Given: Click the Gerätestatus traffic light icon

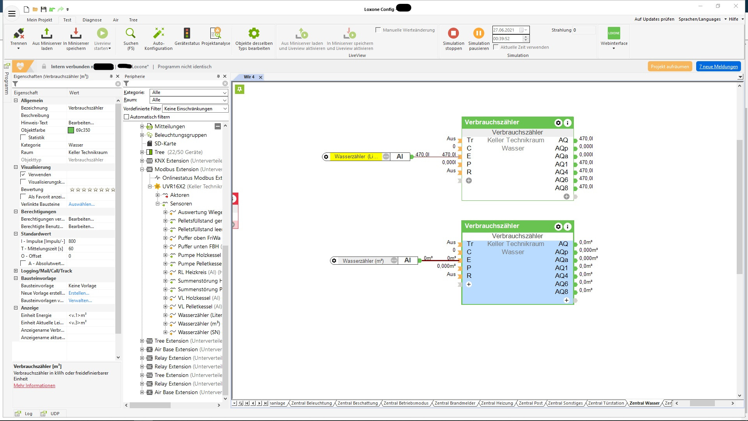Looking at the screenshot, I should (x=187, y=34).
